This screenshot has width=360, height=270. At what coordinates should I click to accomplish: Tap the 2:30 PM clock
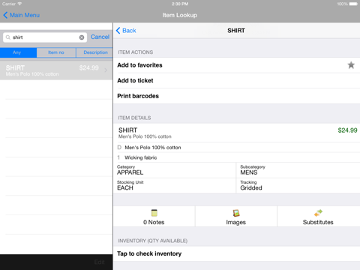point(180,4)
